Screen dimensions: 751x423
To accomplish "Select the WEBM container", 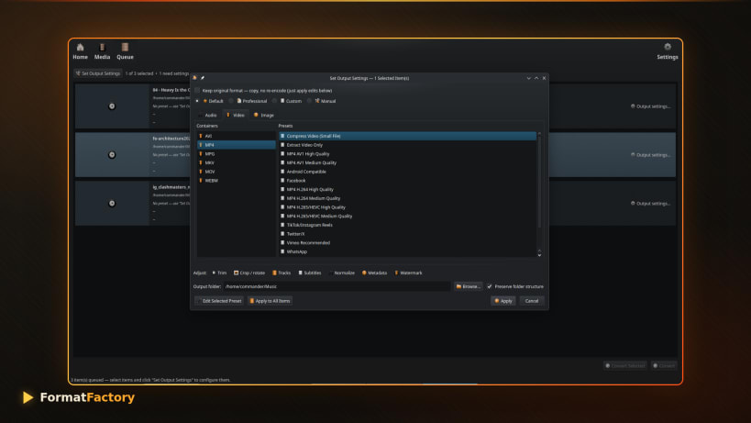I will click(236, 181).
